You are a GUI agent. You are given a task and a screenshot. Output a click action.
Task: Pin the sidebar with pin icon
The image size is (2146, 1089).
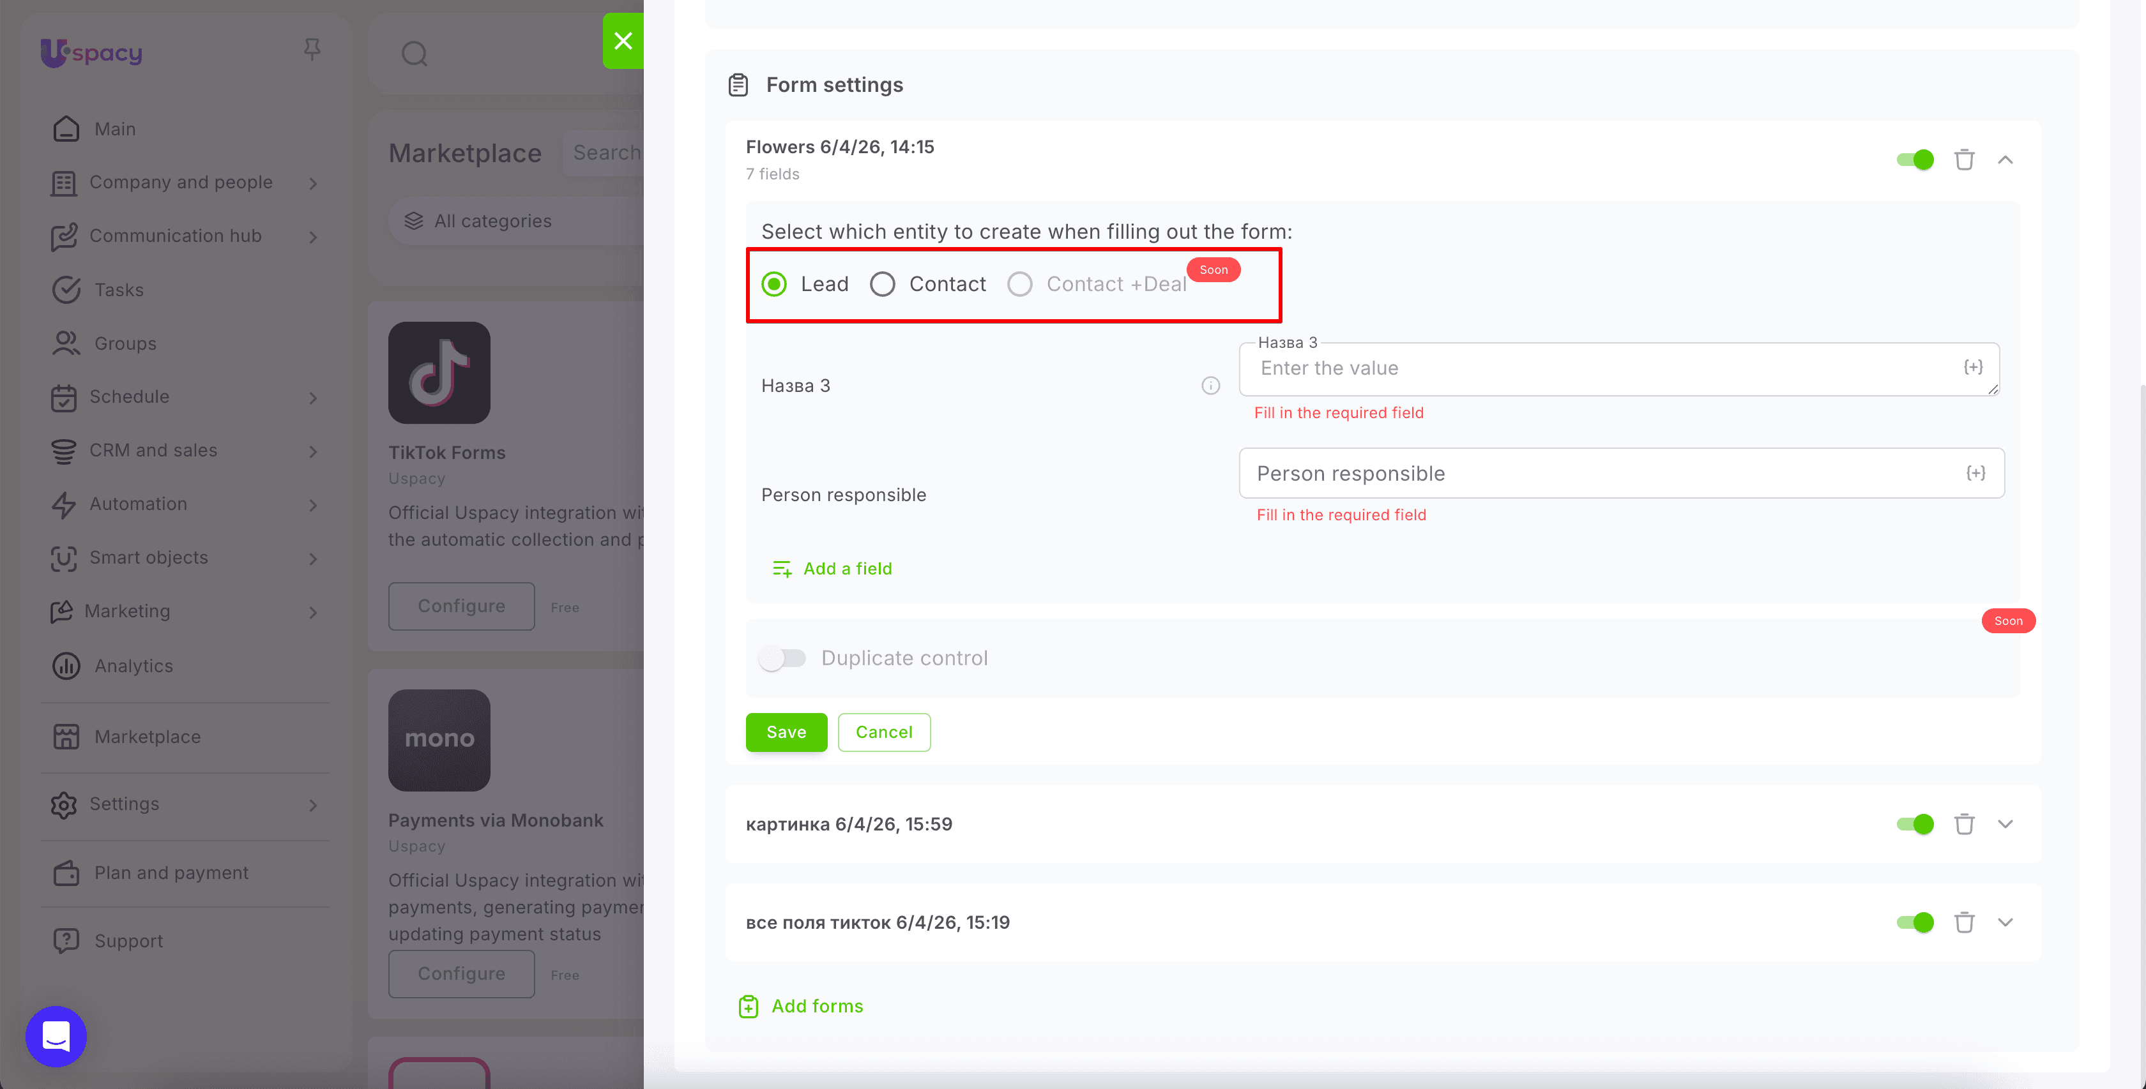click(x=312, y=50)
